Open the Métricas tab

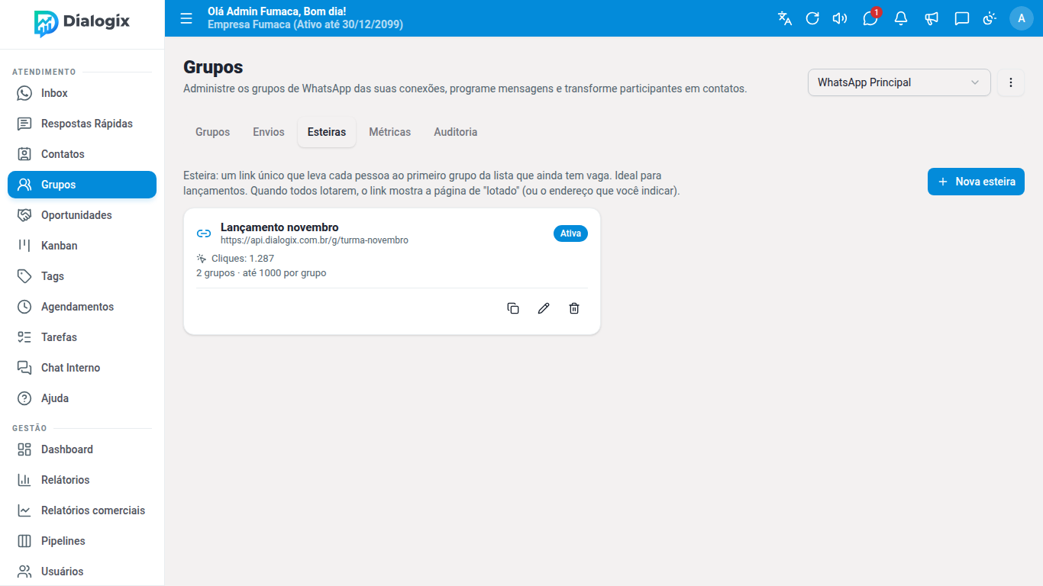(390, 132)
